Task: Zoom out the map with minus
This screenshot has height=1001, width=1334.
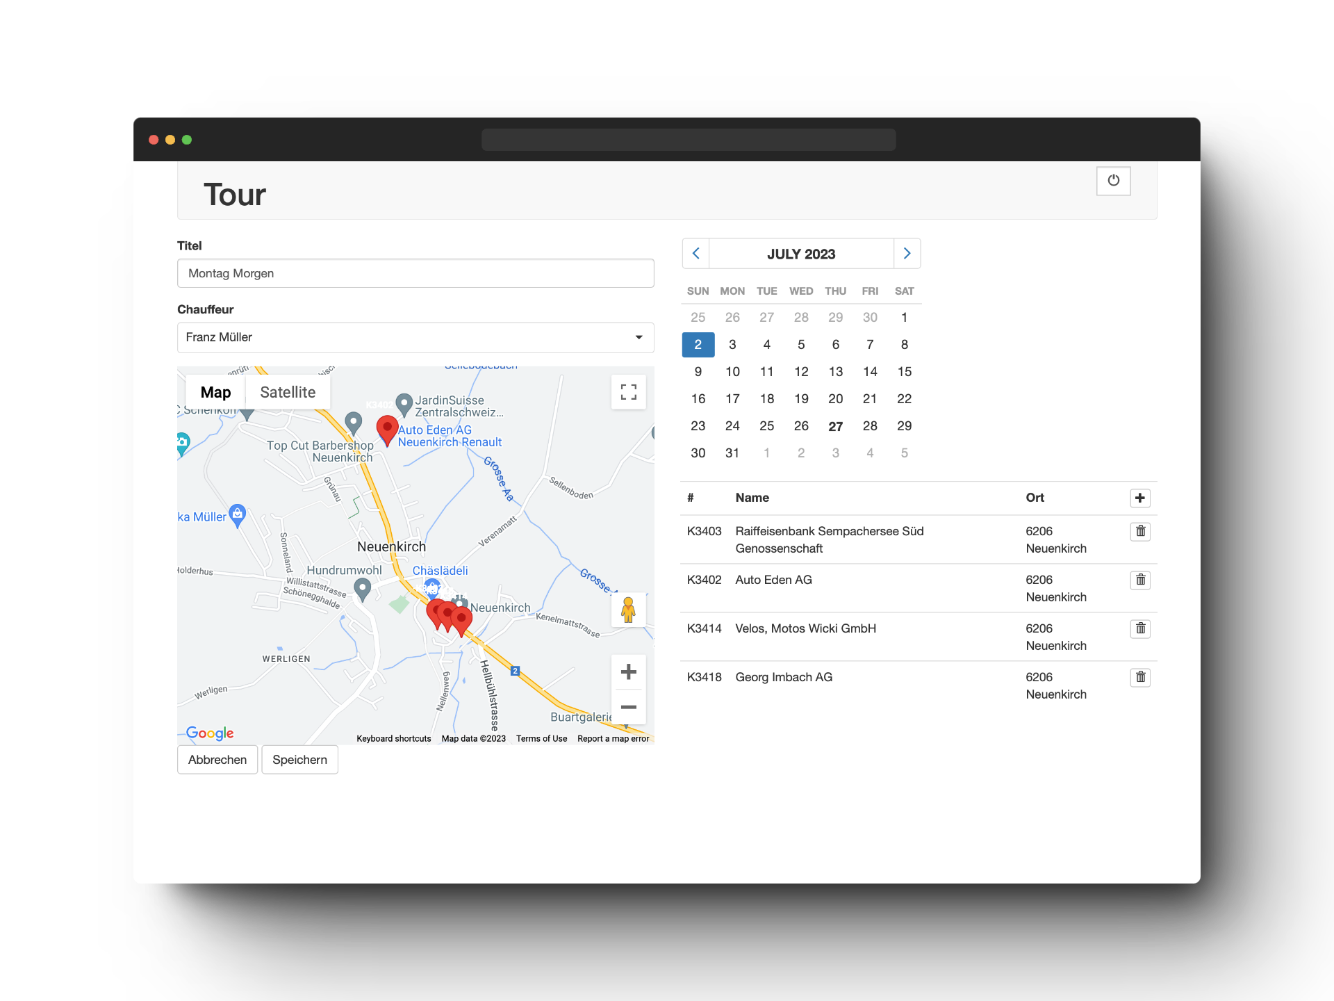Action: coord(628,707)
